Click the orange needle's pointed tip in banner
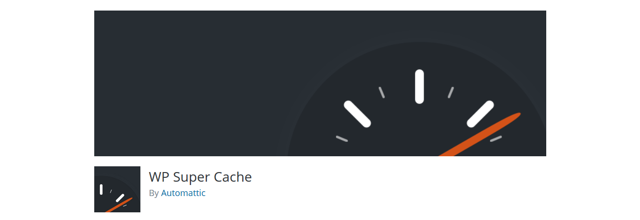Image resolution: width=640 pixels, height=220 pixels. (x=517, y=115)
